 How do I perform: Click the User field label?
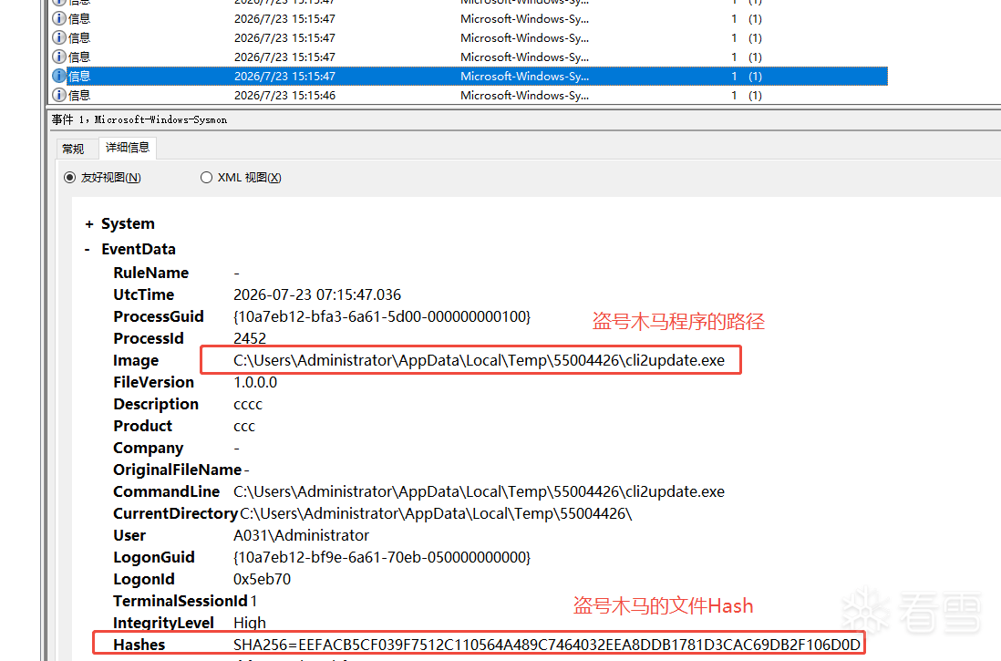point(129,535)
